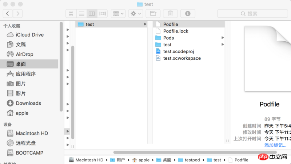Select the Podfile.lock file
This screenshot has height=164, width=291.
point(189,31)
